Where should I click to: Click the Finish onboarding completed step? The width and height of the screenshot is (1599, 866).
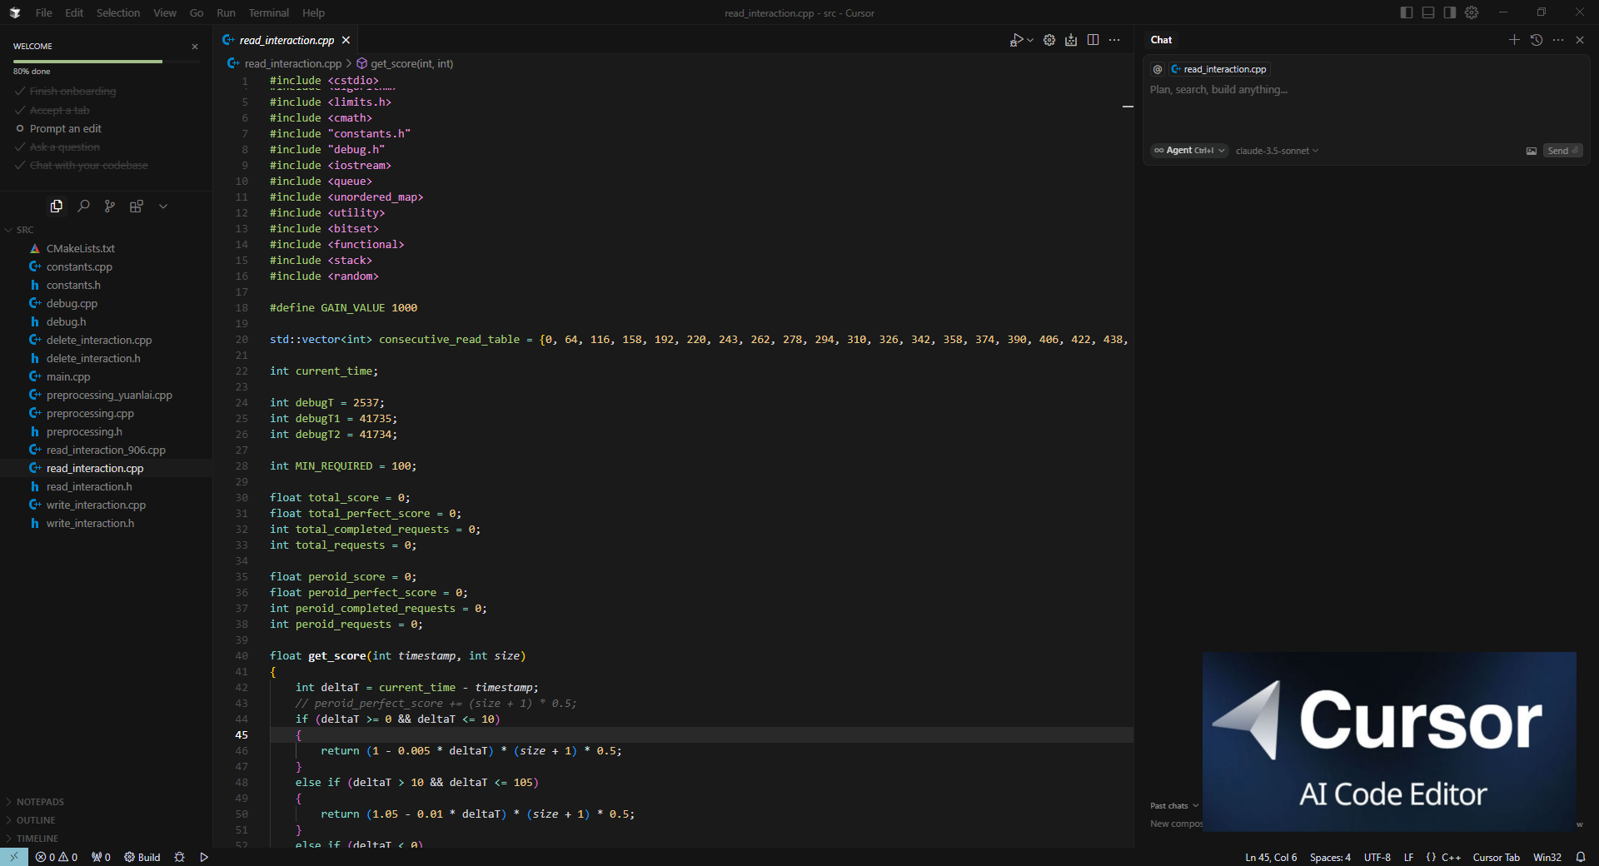pos(66,92)
